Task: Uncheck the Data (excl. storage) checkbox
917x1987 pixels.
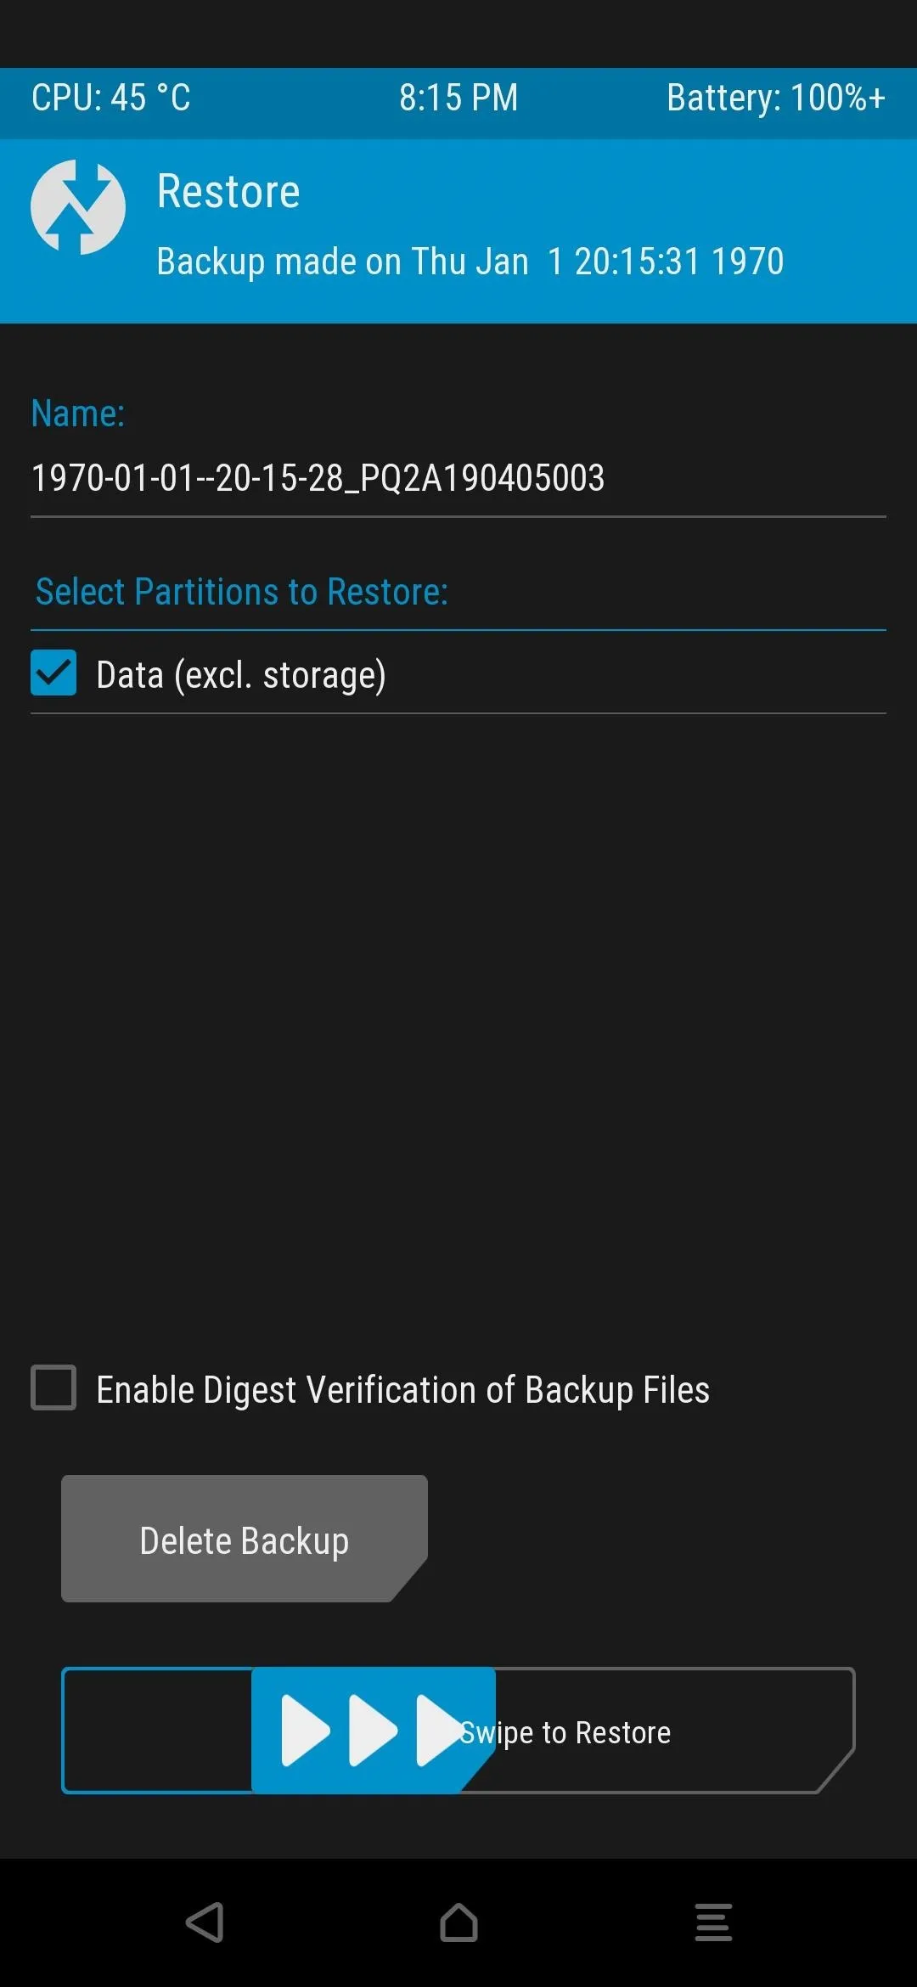Action: (53, 673)
